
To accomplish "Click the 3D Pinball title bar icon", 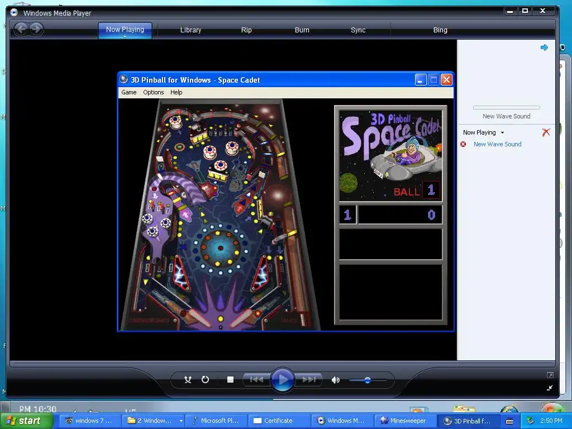I will click(x=124, y=79).
